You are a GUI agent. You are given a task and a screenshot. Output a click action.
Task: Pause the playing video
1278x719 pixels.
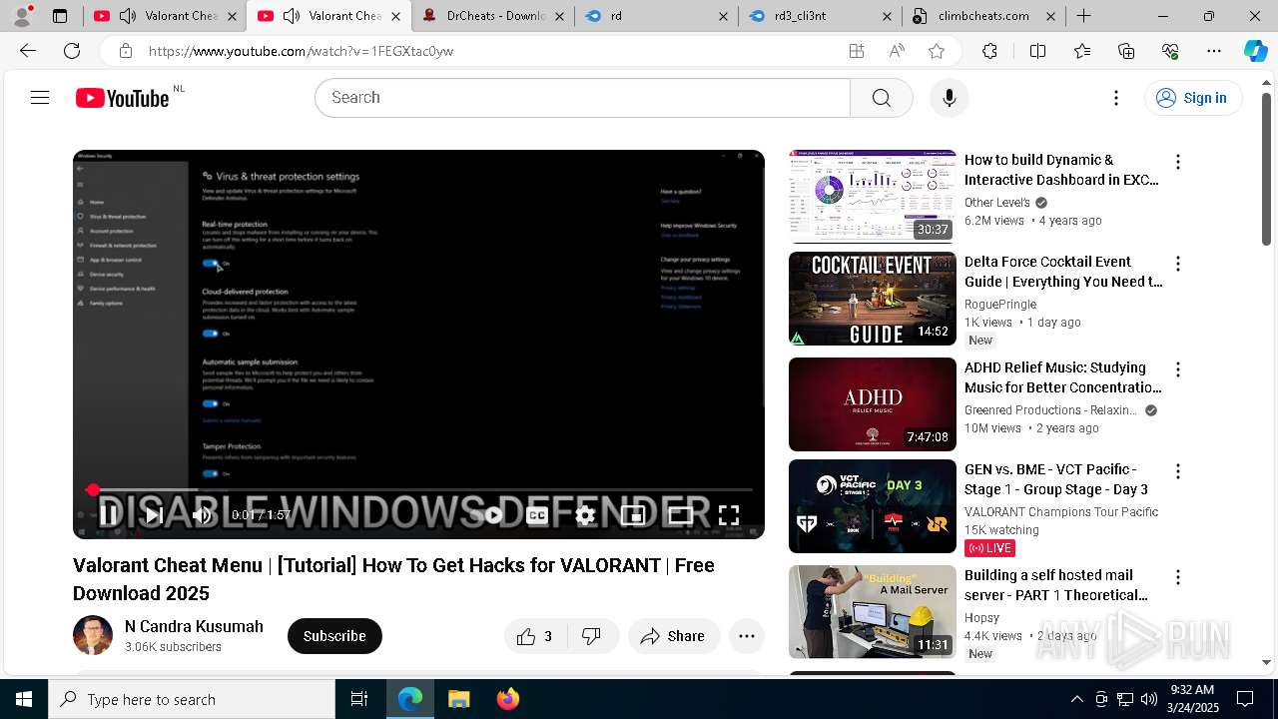tap(109, 515)
